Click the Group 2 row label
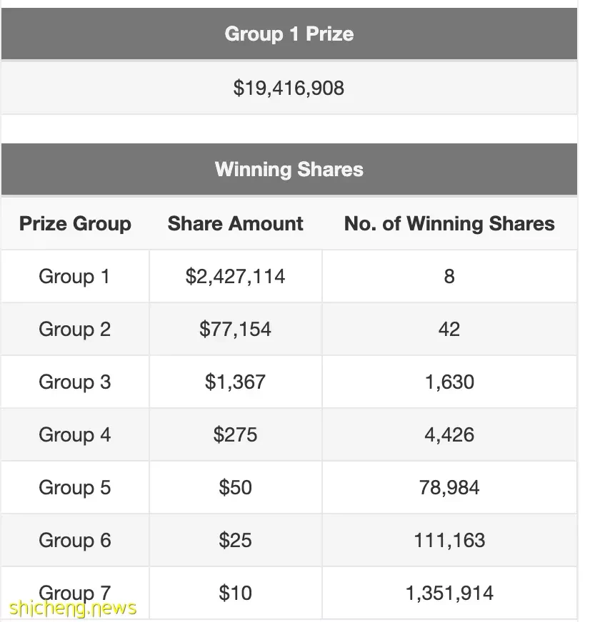This screenshot has width=590, height=622. pos(75,330)
